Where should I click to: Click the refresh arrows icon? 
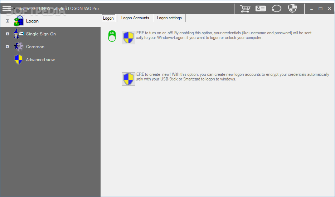click(x=276, y=9)
